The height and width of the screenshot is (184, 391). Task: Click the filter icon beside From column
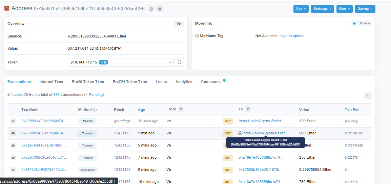click(x=181, y=109)
